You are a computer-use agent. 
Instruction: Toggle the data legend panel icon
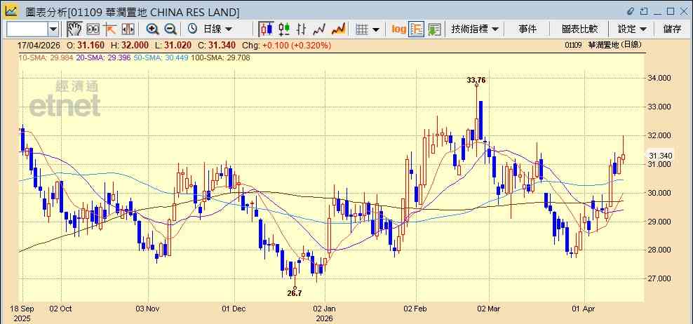(x=417, y=29)
